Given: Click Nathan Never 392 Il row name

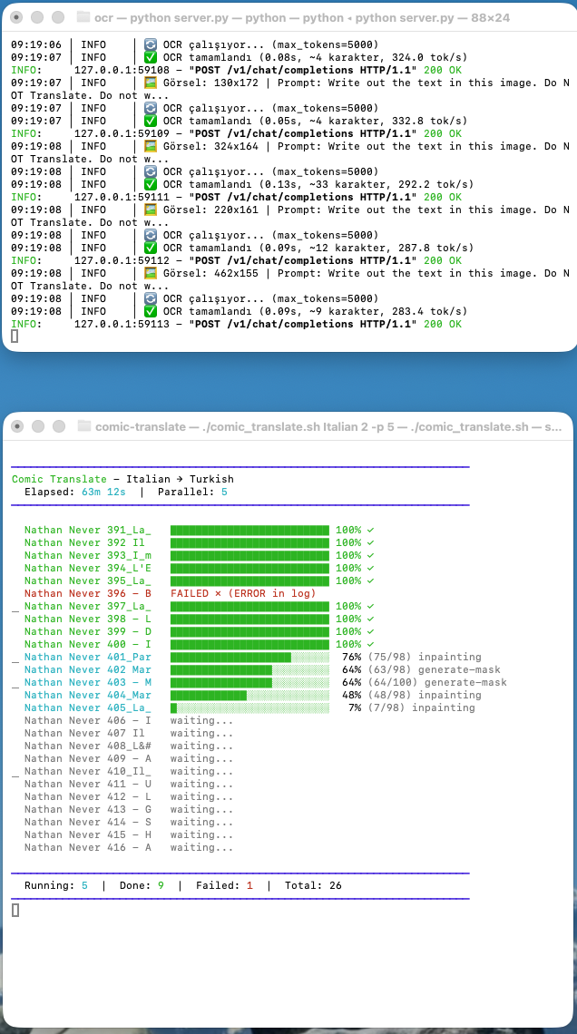Looking at the screenshot, I should click(84, 542).
